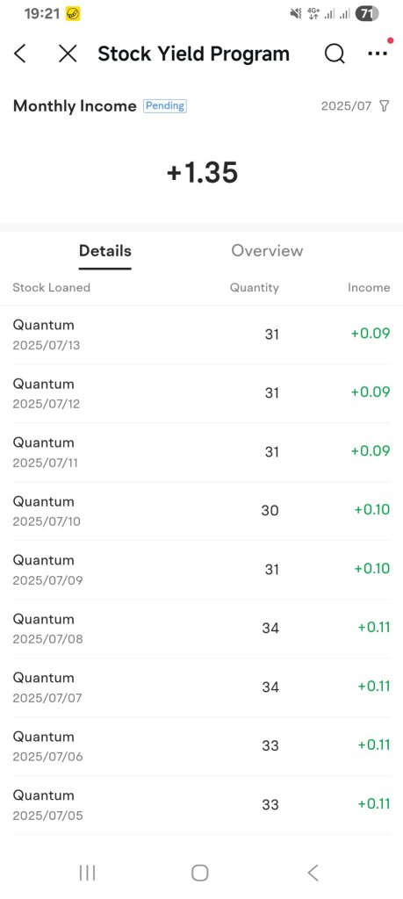
Task: Open the three-dot more options menu
Action: [x=378, y=54]
